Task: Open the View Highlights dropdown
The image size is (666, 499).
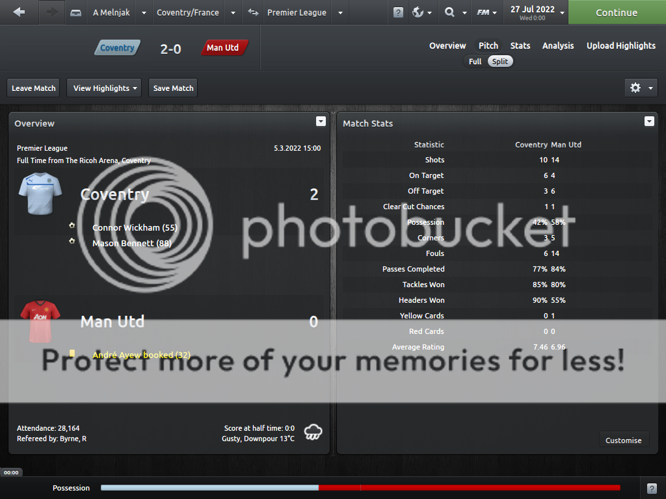Action: tap(105, 88)
